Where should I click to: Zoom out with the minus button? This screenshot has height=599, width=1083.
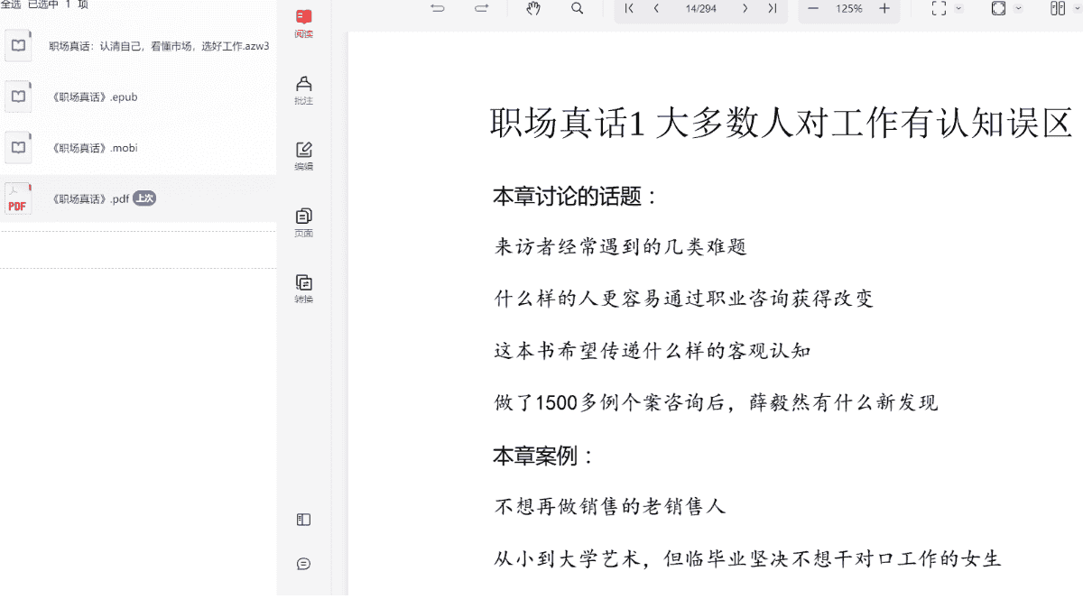pos(813,9)
